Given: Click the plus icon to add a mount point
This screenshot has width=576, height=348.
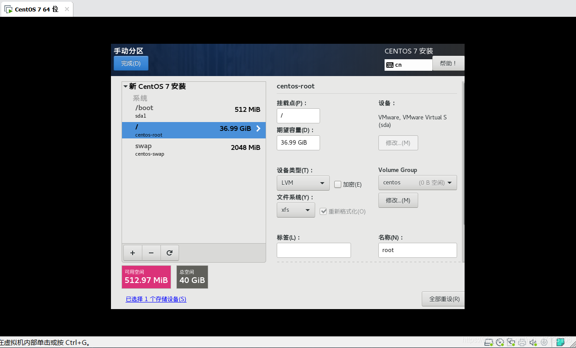Looking at the screenshot, I should [x=133, y=253].
